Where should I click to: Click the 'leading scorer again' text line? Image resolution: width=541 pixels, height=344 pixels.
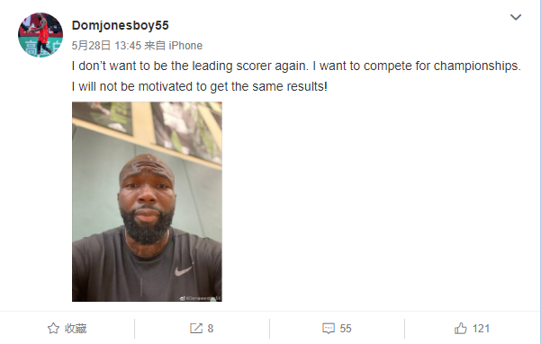point(296,66)
